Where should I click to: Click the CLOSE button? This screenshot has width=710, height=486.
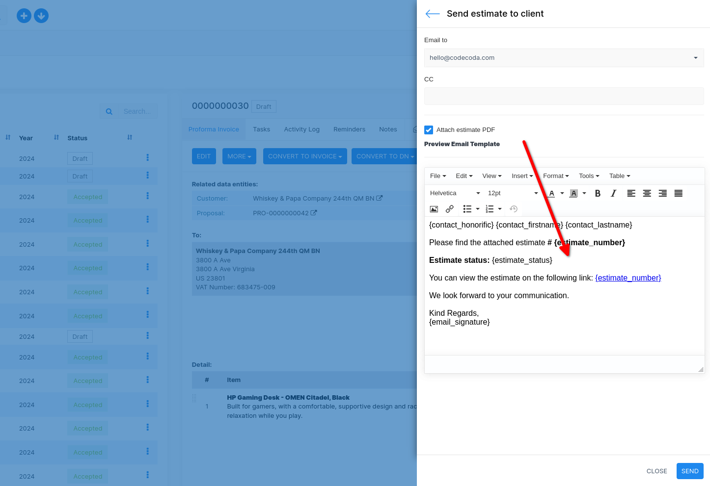656,471
